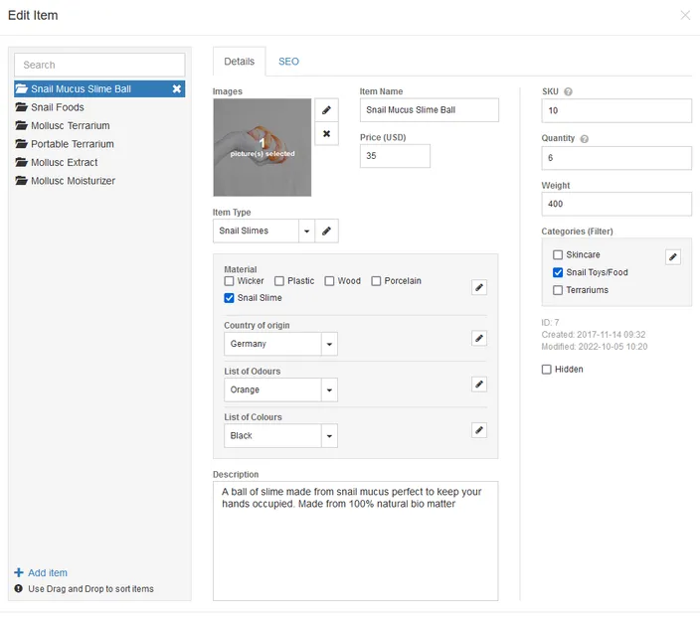This screenshot has width=700, height=620.
Task: Enable the Terrariums category checkbox
Action: point(558,290)
